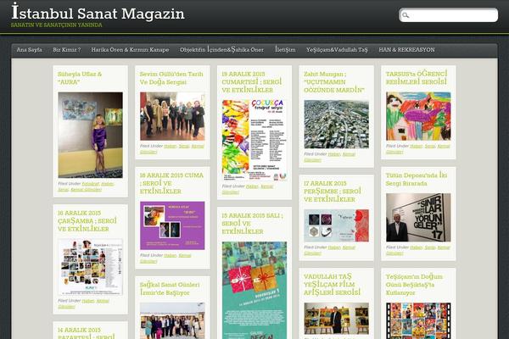Open HAN & REKREASYON menu item
509x339 pixels.
coord(406,50)
